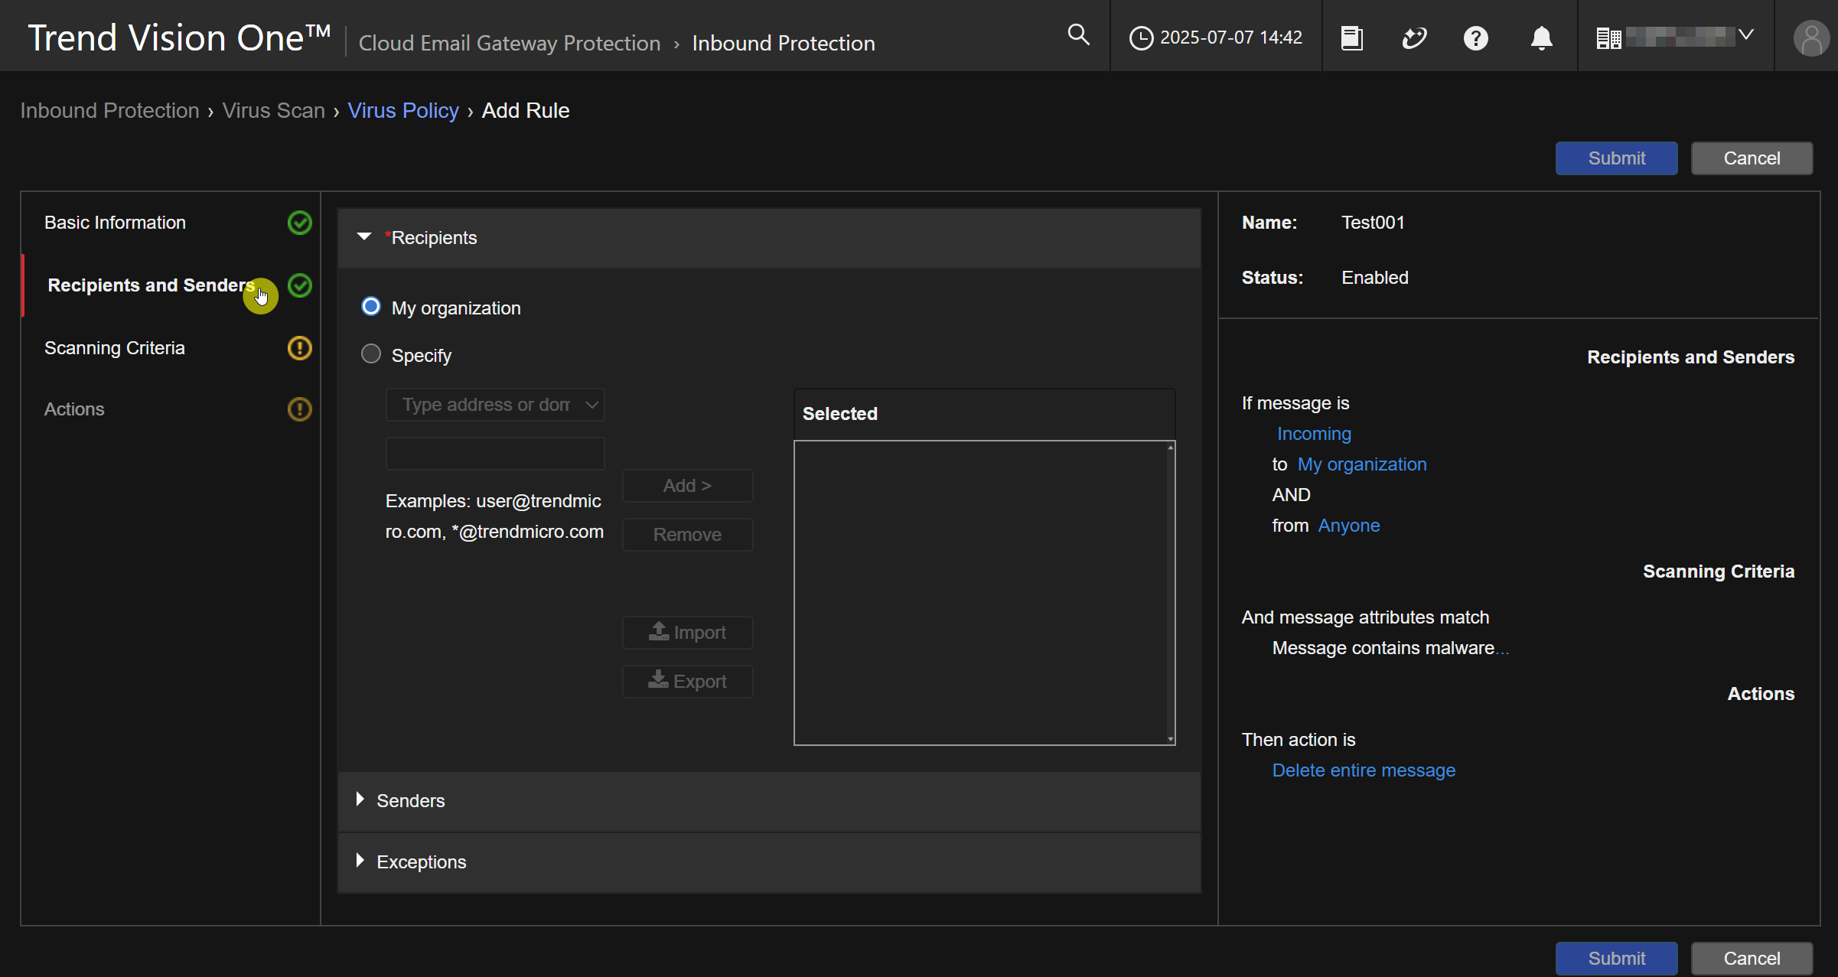Click the top Submit button
1838x977 pixels.
[x=1616, y=158]
